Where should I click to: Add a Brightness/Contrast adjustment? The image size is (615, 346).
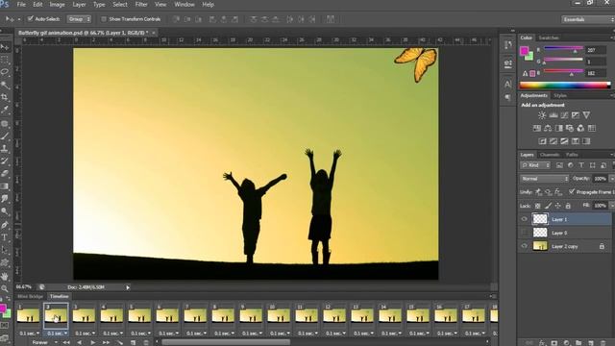[542, 115]
